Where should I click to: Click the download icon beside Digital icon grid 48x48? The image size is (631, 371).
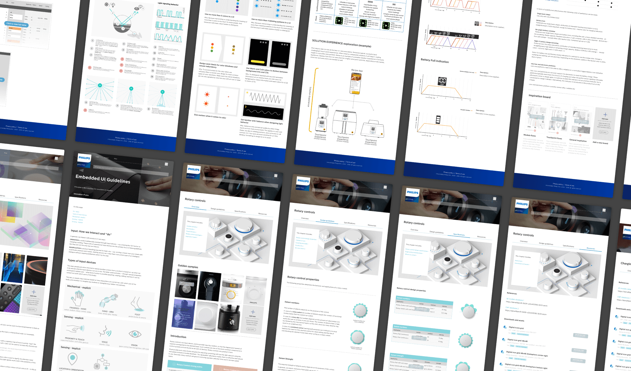pyautogui.click(x=503, y=339)
